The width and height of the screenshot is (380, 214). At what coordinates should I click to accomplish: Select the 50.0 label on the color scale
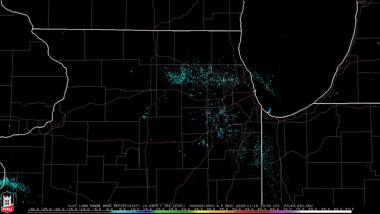point(237,209)
